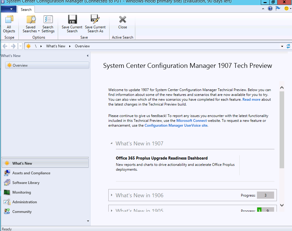This screenshot has width=292, height=231.
Task: Open the Saved Searches icon
Action: tap(31, 20)
